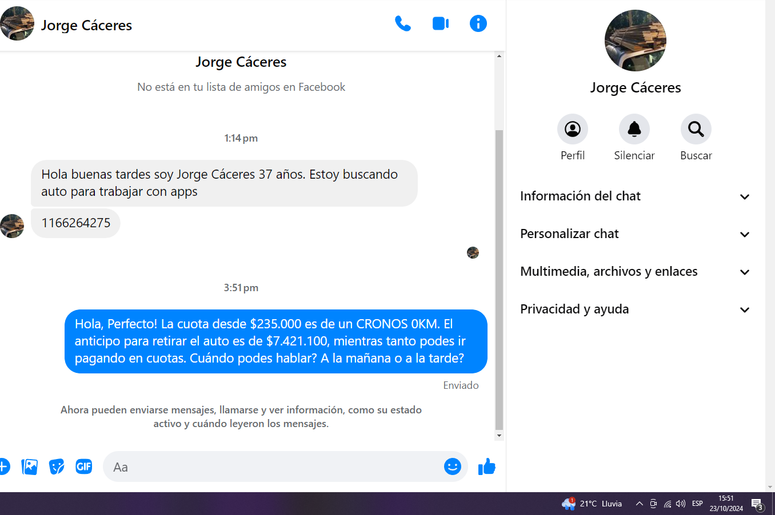Open the GIF picker
This screenshot has width=775, height=515.
pyautogui.click(x=84, y=466)
